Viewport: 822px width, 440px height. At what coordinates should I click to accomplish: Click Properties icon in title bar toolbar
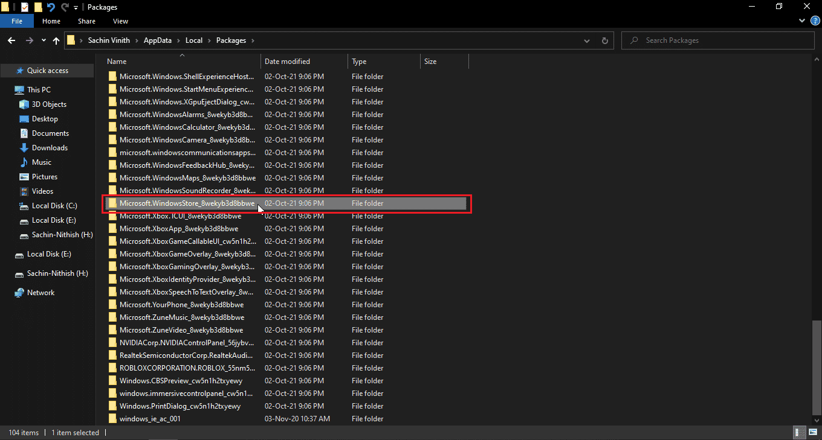(25, 7)
